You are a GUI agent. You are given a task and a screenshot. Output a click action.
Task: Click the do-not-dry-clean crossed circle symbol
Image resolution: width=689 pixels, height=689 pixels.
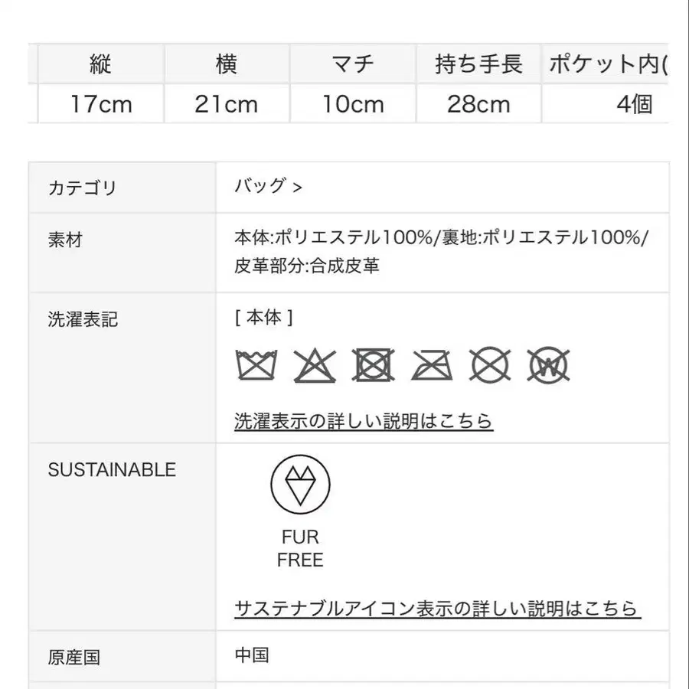coord(491,365)
